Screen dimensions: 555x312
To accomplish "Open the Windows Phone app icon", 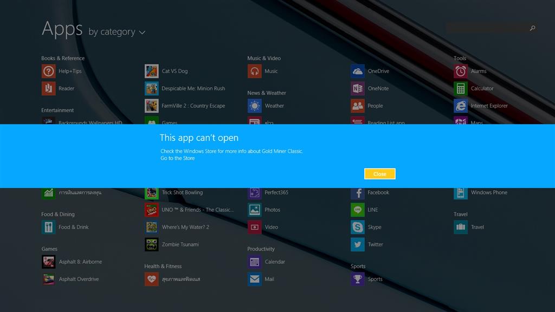I will [x=461, y=193].
